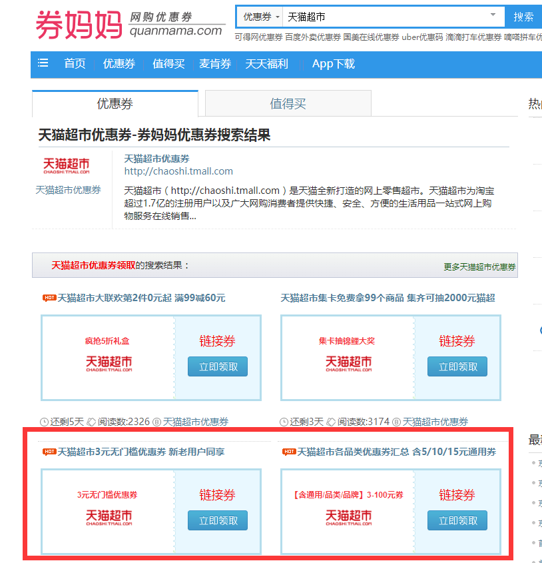Click the uber优惠码 hot search link
The height and width of the screenshot is (563, 542).
tap(422, 37)
